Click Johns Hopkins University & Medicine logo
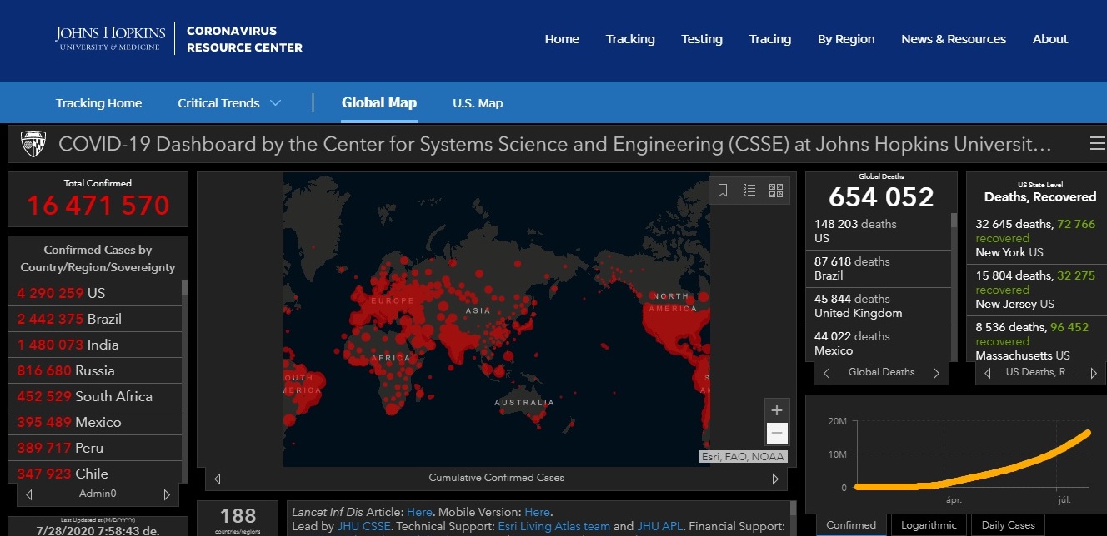 coord(110,38)
